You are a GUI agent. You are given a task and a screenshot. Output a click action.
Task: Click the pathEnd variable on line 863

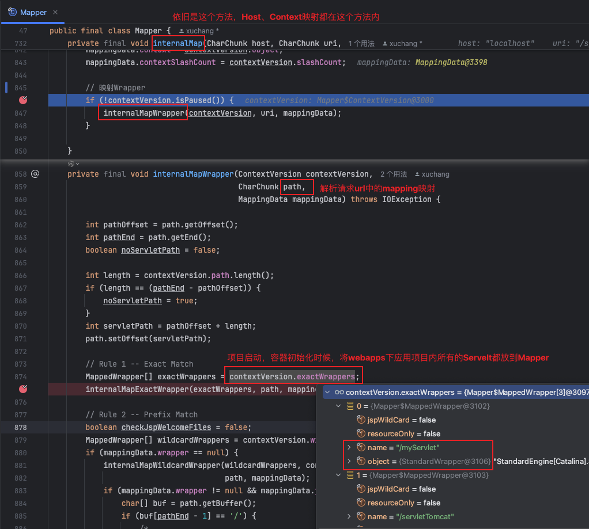click(x=119, y=238)
